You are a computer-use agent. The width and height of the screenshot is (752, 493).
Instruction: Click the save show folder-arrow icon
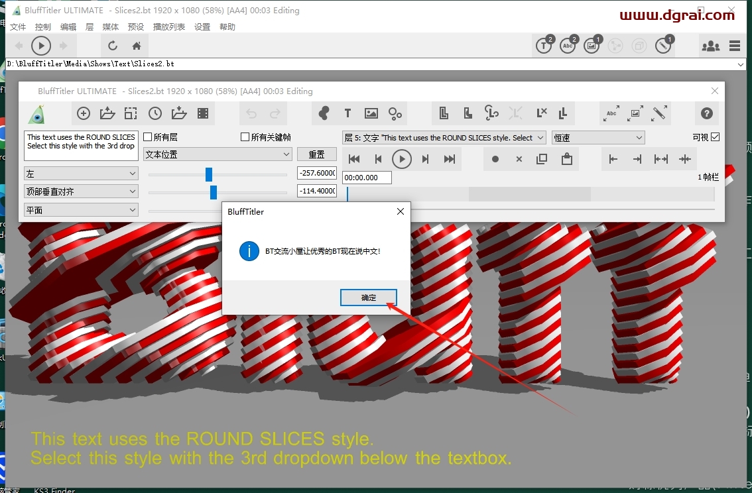click(x=179, y=113)
